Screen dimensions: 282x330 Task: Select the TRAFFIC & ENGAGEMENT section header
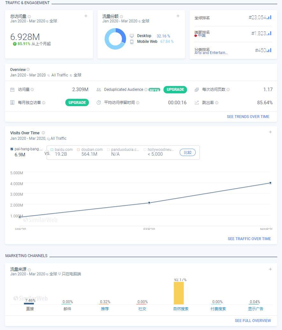click(x=27, y=3)
